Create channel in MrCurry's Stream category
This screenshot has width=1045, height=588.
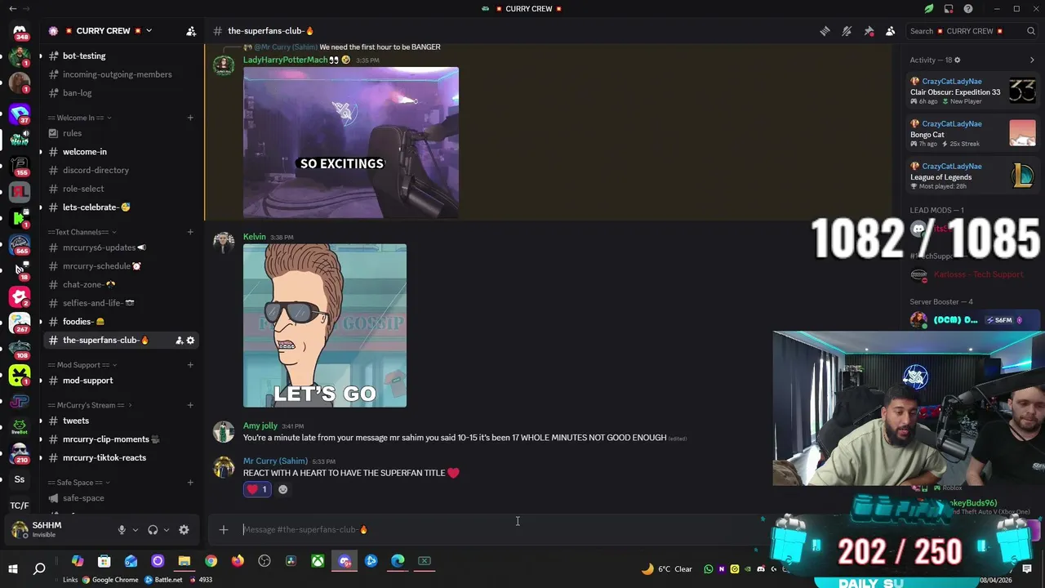click(x=190, y=405)
